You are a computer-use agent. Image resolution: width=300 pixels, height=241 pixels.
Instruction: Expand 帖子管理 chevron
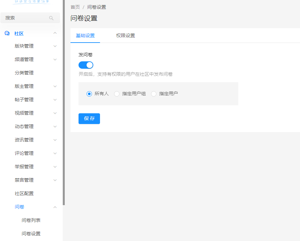click(55, 100)
